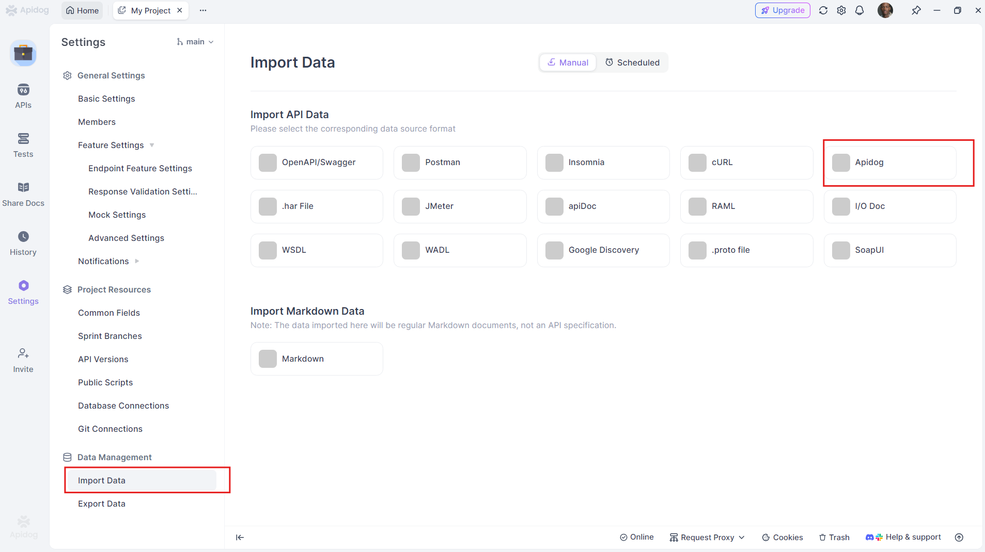Image resolution: width=985 pixels, height=552 pixels.
Task: Select the Settings sidebar icon
Action: (x=23, y=293)
